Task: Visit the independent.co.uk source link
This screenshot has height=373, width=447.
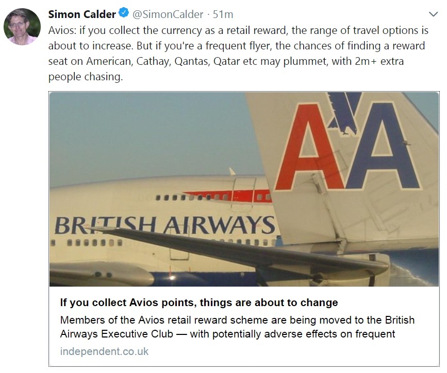Action: [x=104, y=352]
